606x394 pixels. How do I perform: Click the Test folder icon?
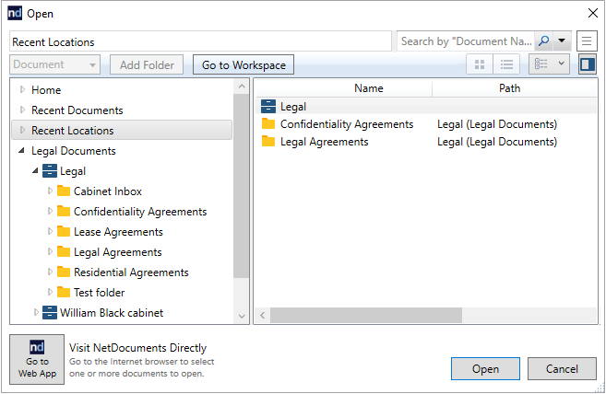click(64, 293)
